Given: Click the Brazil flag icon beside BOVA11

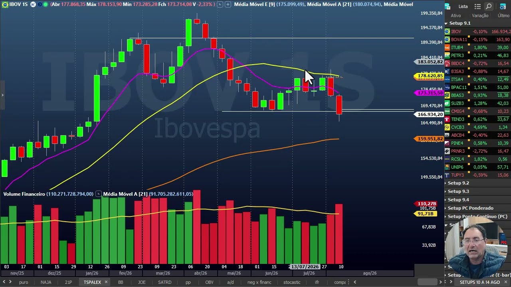Looking at the screenshot, I should 447,39.
